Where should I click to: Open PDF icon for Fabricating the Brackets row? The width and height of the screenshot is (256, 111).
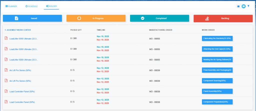tap(6, 38)
